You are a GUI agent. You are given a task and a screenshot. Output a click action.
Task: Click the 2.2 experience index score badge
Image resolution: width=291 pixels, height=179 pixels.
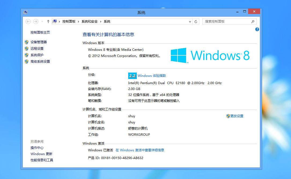tap(132, 76)
